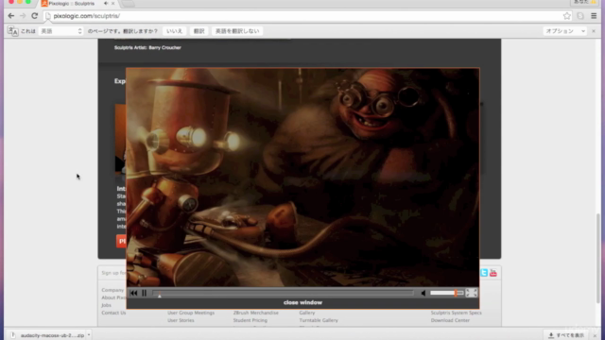This screenshot has height=340, width=605.
Task: Mute tab audio via speaker icon on tab
Action: click(106, 4)
